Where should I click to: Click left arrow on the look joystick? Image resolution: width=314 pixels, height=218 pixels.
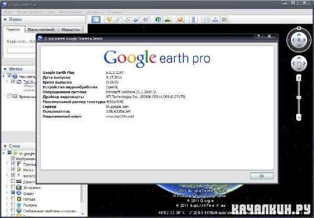point(293,40)
